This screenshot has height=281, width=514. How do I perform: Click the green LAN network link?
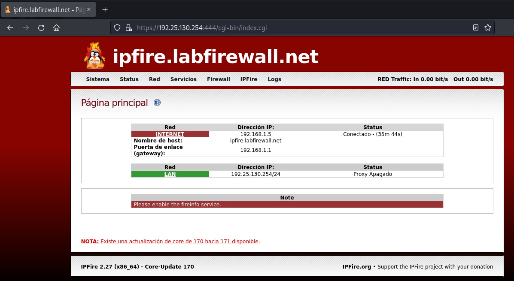170,174
